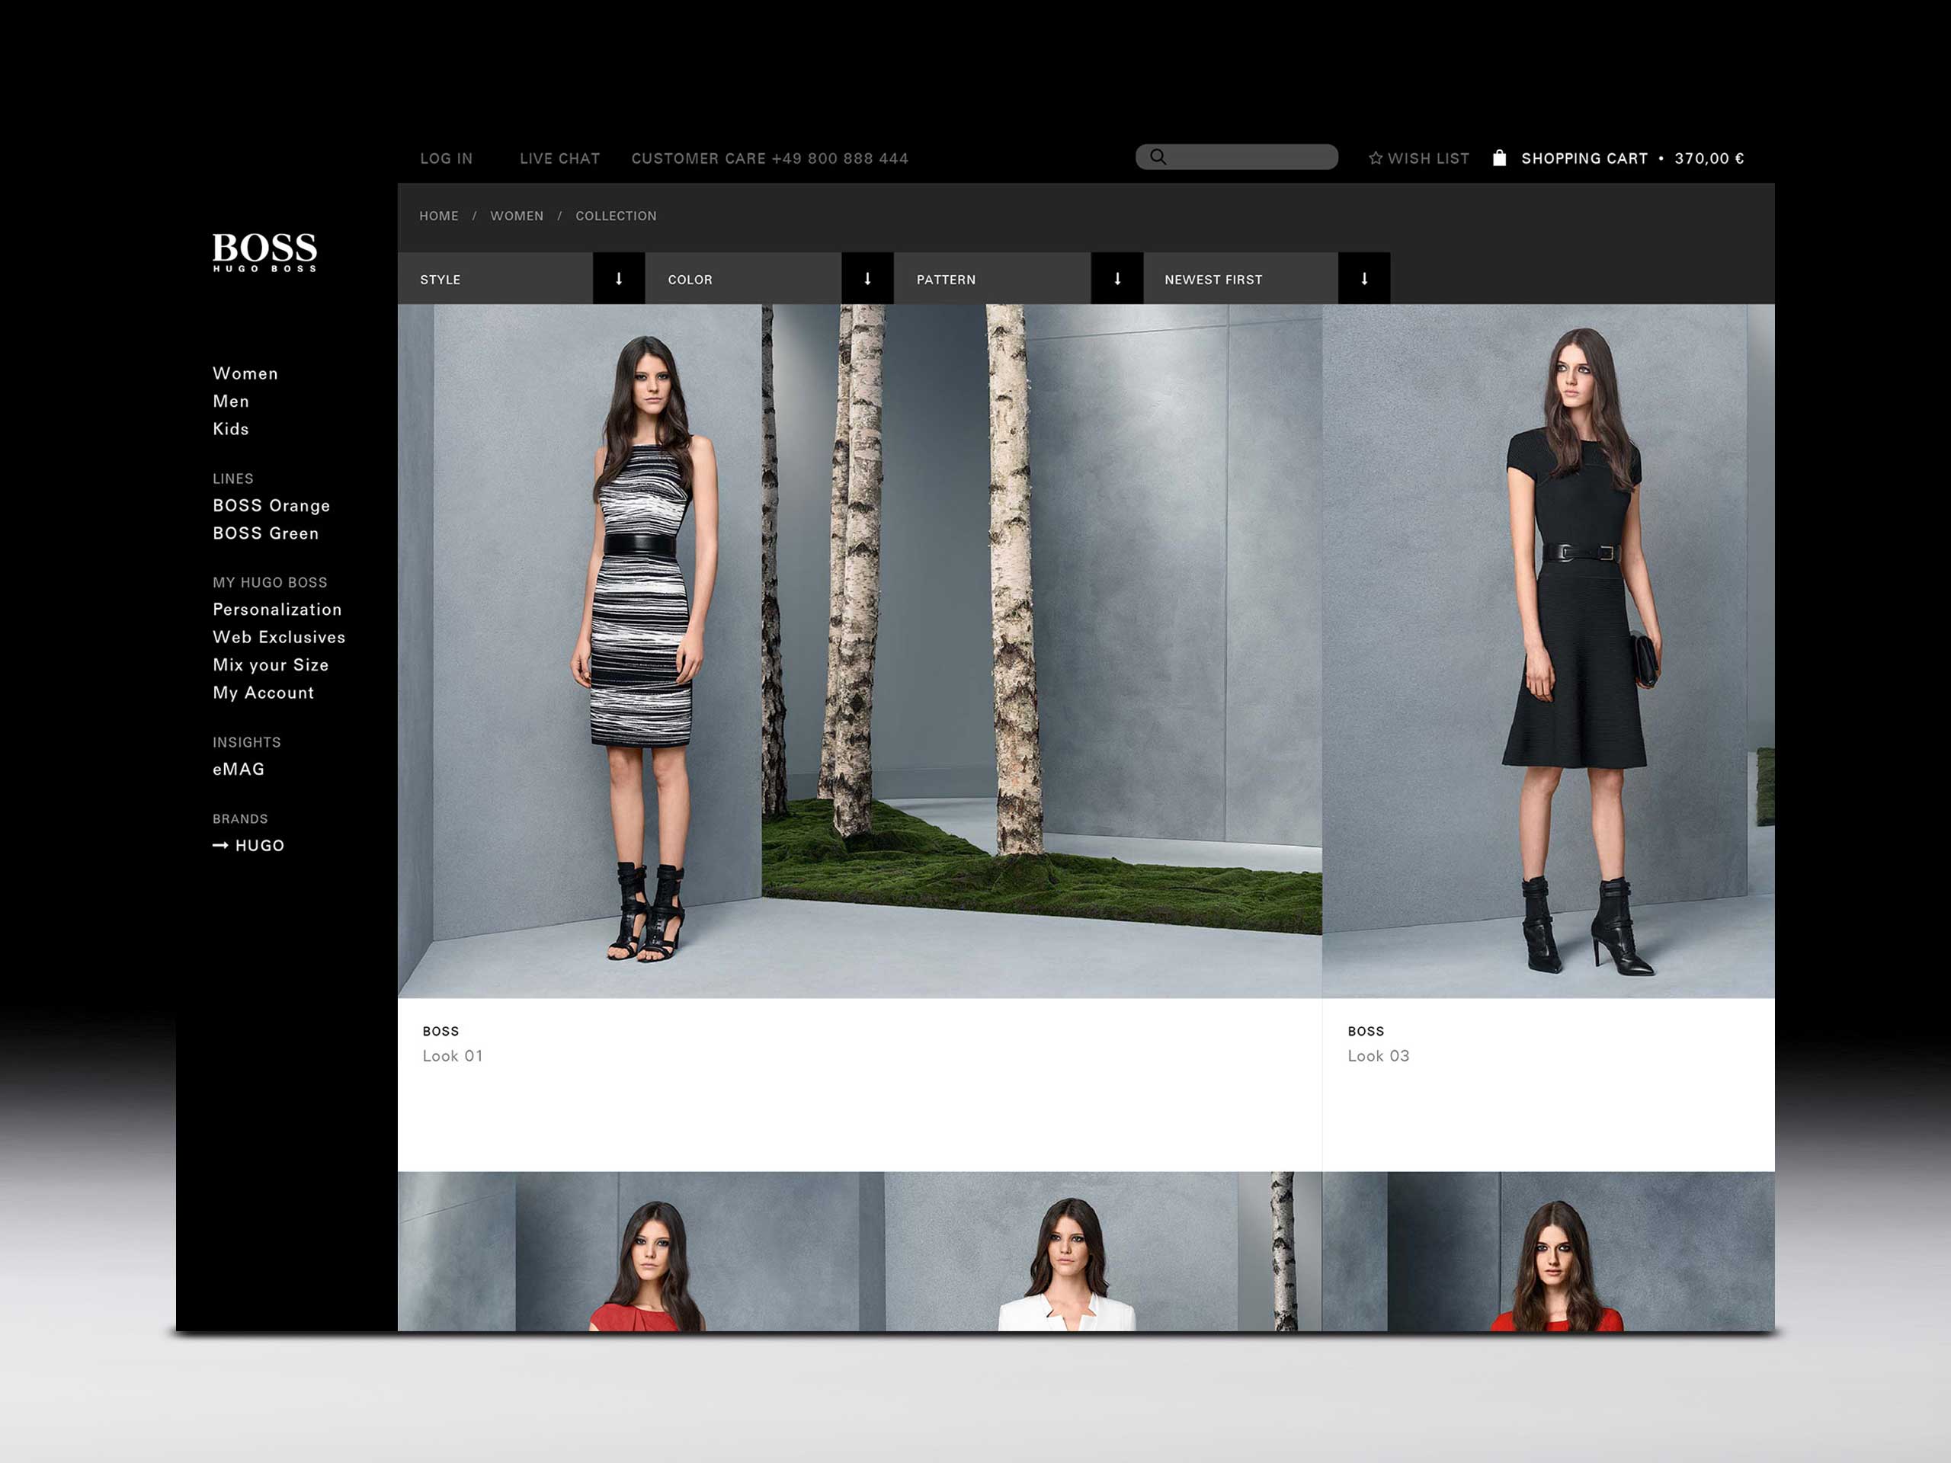Open the SHOPPING CART

point(1584,158)
